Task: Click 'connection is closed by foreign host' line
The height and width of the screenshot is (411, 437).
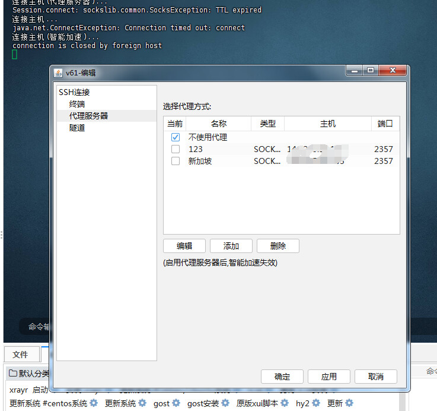Action: coord(87,46)
